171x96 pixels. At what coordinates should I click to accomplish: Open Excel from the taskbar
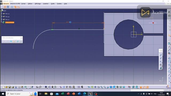(63, 94)
